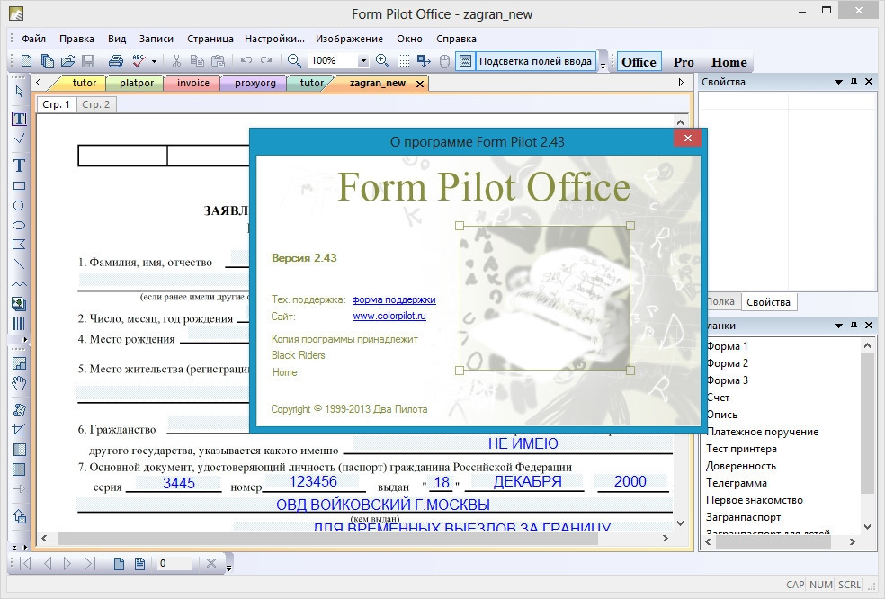The height and width of the screenshot is (599, 885).
Task: Open the Изображение menu
Action: tap(350, 39)
